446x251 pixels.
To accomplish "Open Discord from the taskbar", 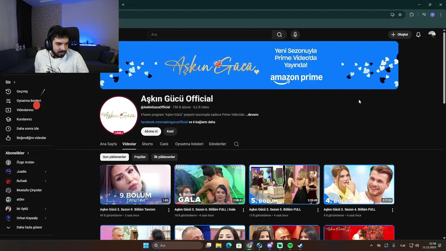I will coord(269,245).
